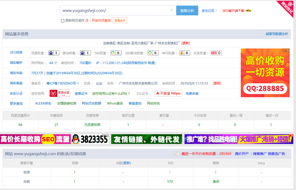Open 创宇信用认证有什么好处 link
This screenshot has height=190, width=296.
coord(111,94)
